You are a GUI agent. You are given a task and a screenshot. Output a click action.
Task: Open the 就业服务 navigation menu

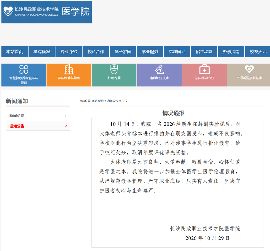click(x=150, y=51)
